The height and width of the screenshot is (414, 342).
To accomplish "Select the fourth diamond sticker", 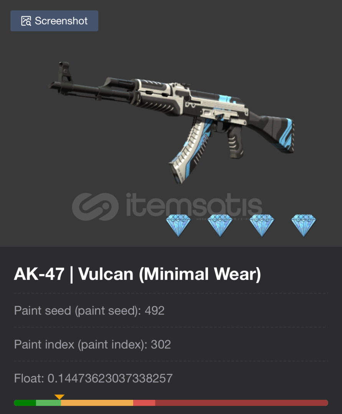I will [304, 225].
